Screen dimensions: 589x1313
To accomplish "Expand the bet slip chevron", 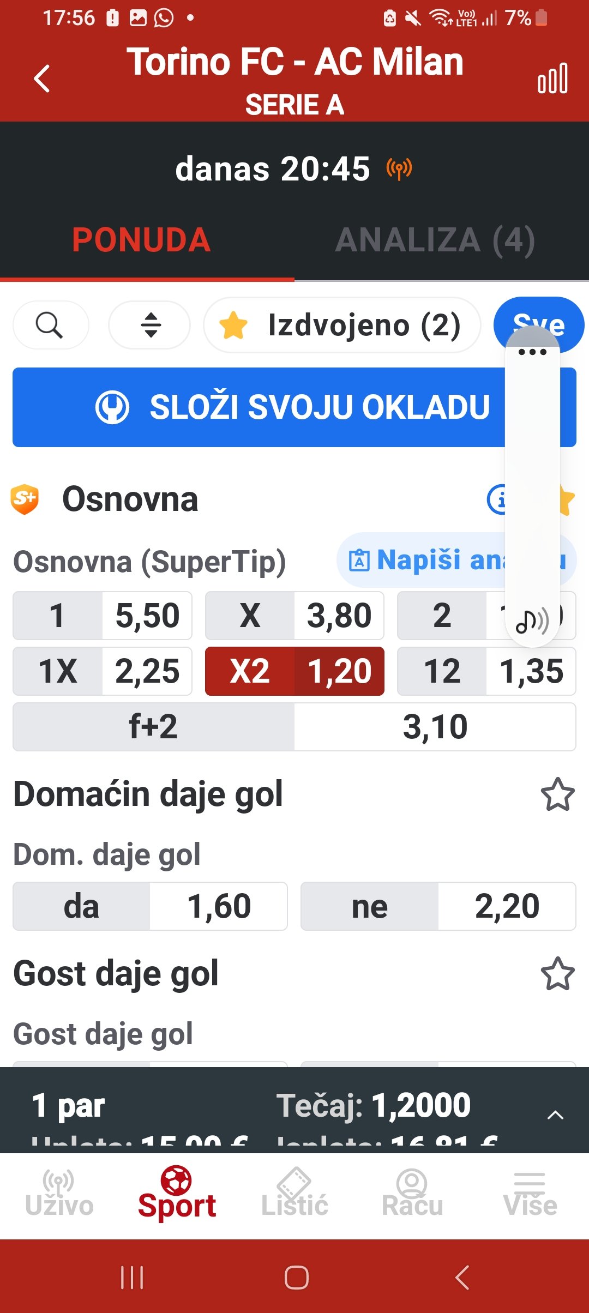I will click(x=555, y=1115).
